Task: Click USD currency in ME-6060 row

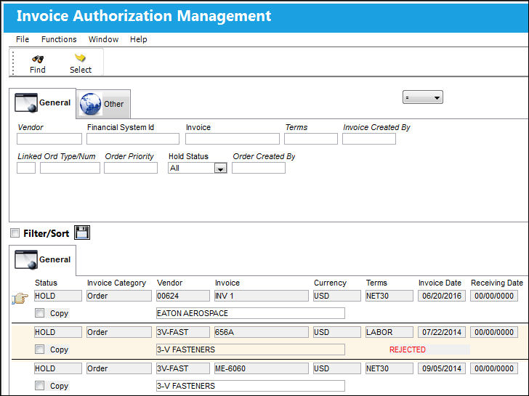Action: click(x=337, y=368)
